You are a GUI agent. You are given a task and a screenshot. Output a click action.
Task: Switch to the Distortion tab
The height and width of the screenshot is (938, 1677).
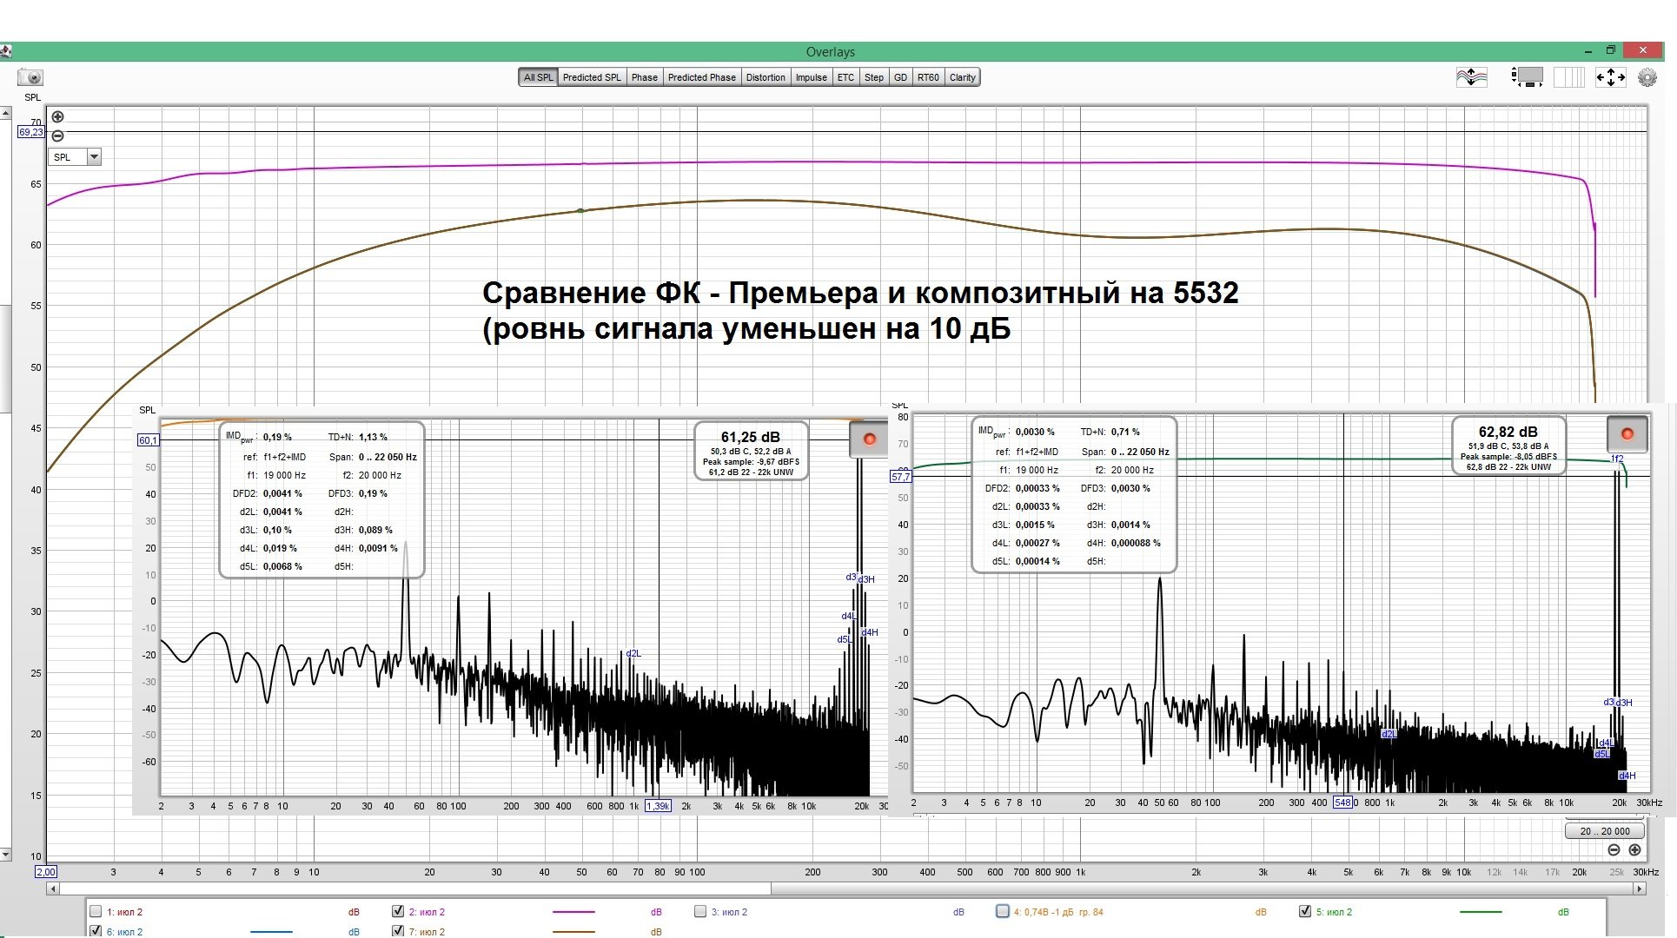[766, 77]
